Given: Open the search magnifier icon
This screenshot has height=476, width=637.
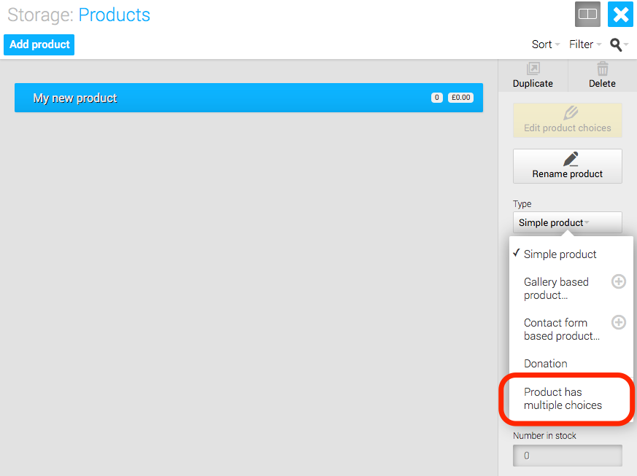Looking at the screenshot, I should [616, 44].
